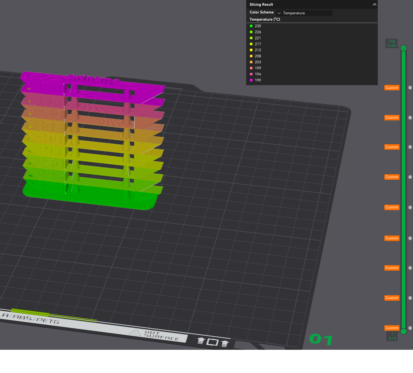The image size is (413, 373).
Task: Click the bottom layer slider handle
Action: 404,331
